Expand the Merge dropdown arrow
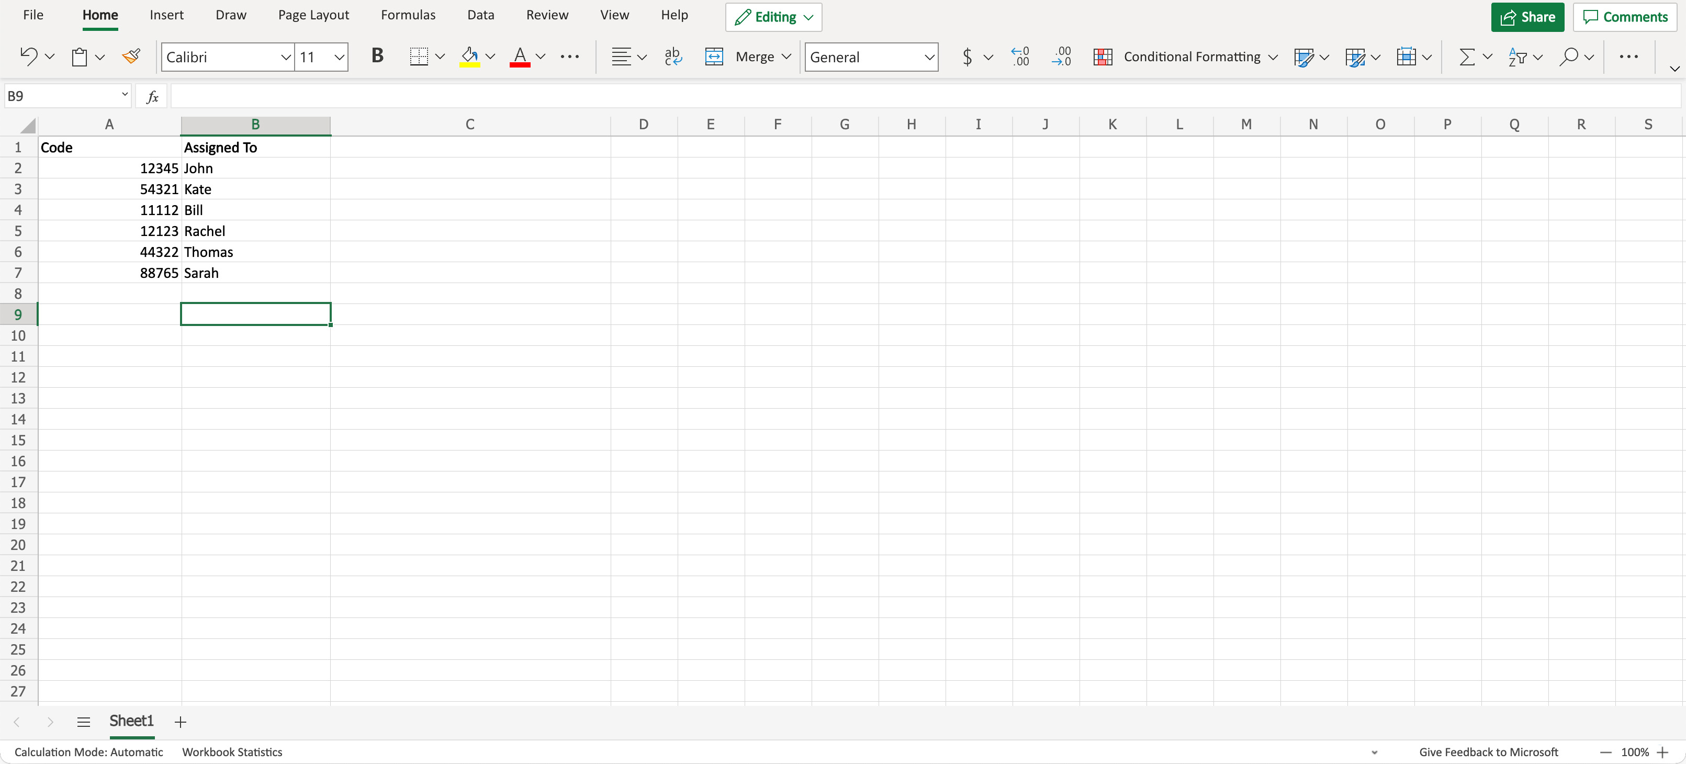1686x764 pixels. pos(786,57)
